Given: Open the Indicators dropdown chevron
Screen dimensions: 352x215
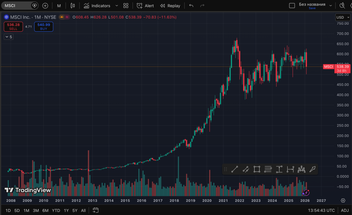Looking at the screenshot, I should pyautogui.click(x=116, y=6).
